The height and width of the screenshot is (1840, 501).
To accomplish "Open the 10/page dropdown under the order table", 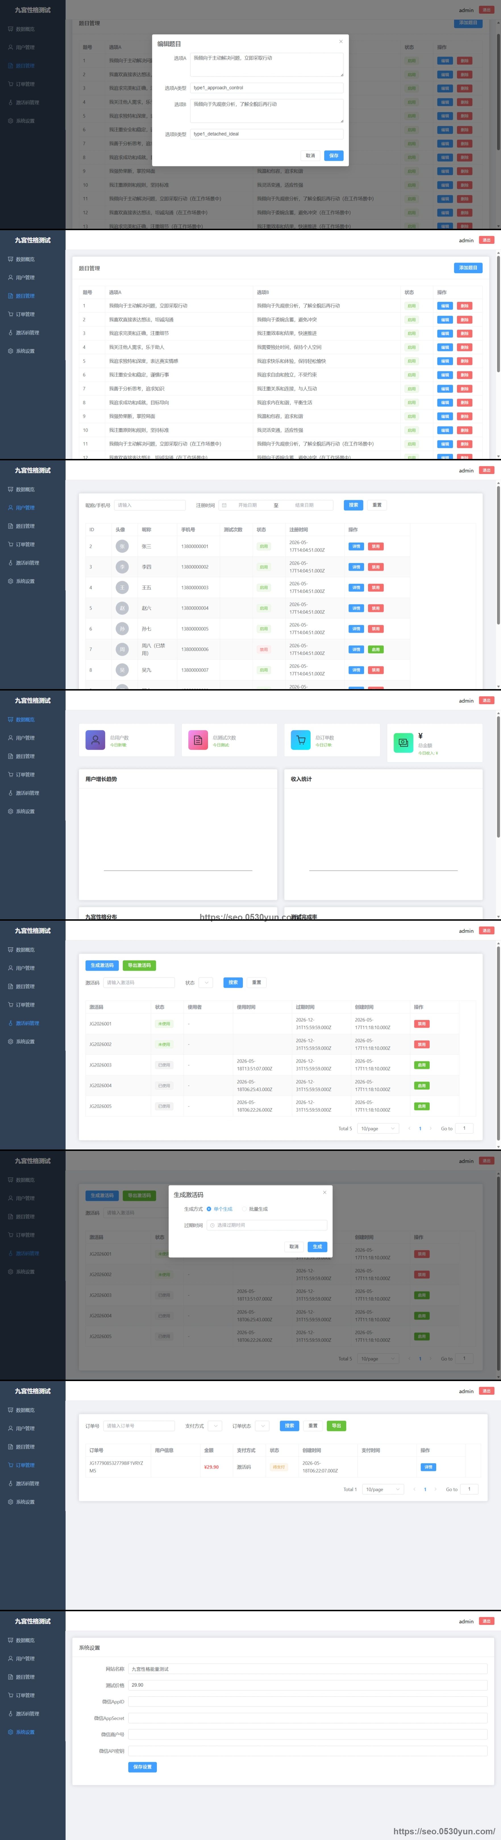I will (x=382, y=1489).
